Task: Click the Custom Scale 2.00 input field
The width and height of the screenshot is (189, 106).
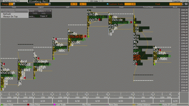Action: tap(130, 4)
